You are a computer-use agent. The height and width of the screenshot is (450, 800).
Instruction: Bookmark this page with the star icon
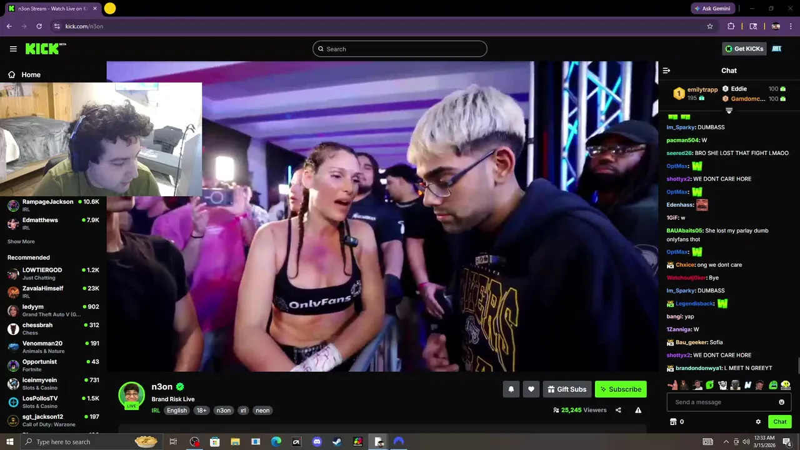(x=710, y=26)
